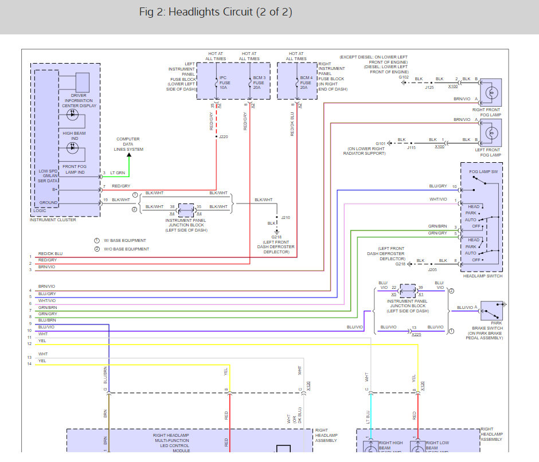Image resolution: width=539 pixels, height=462 pixels.
Task: Click 'BLU/BRN' label on wire 9
Action: pyautogui.click(x=47, y=320)
